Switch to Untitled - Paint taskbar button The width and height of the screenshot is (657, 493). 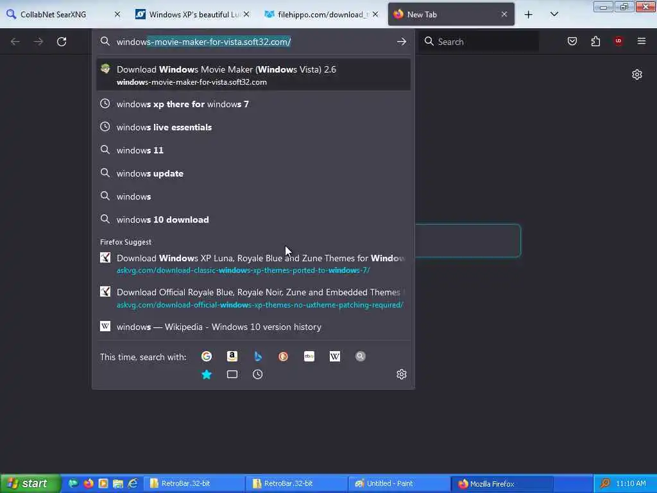tap(398, 484)
